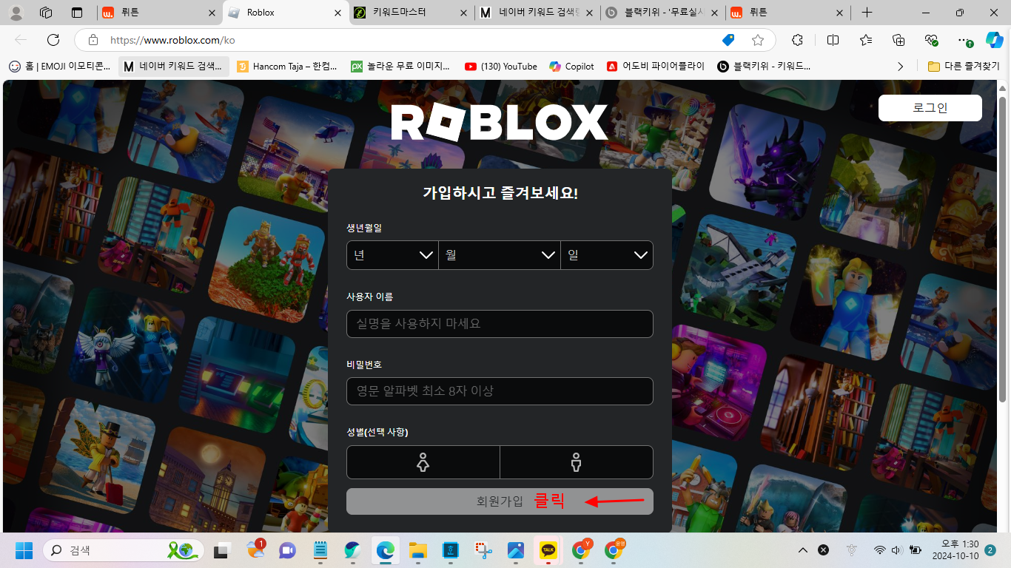Close the Roblox tab
This screenshot has width=1011, height=568.
coord(337,13)
